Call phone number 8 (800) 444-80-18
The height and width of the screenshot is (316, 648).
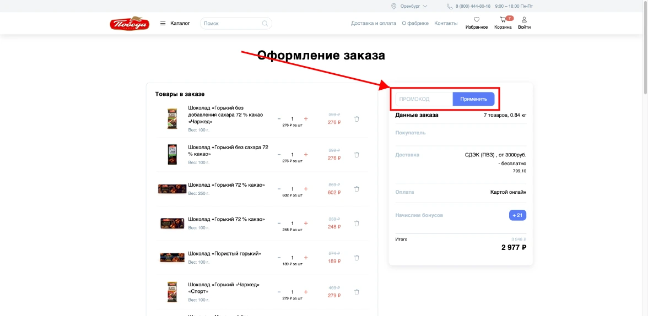click(473, 6)
